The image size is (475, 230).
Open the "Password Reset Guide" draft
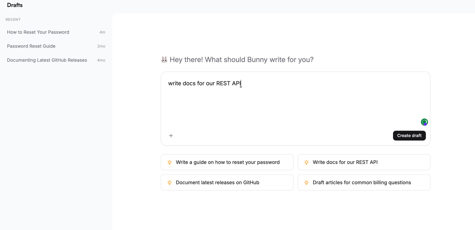coord(31,46)
